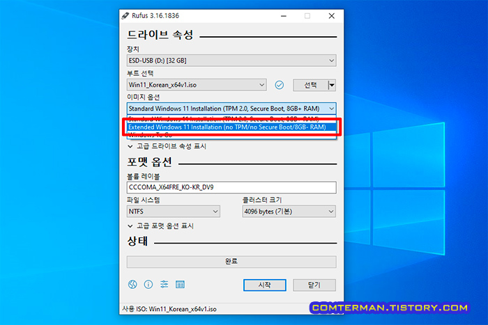The width and height of the screenshot is (488, 325).
Task: Click the 선택 button
Action: (x=310, y=85)
